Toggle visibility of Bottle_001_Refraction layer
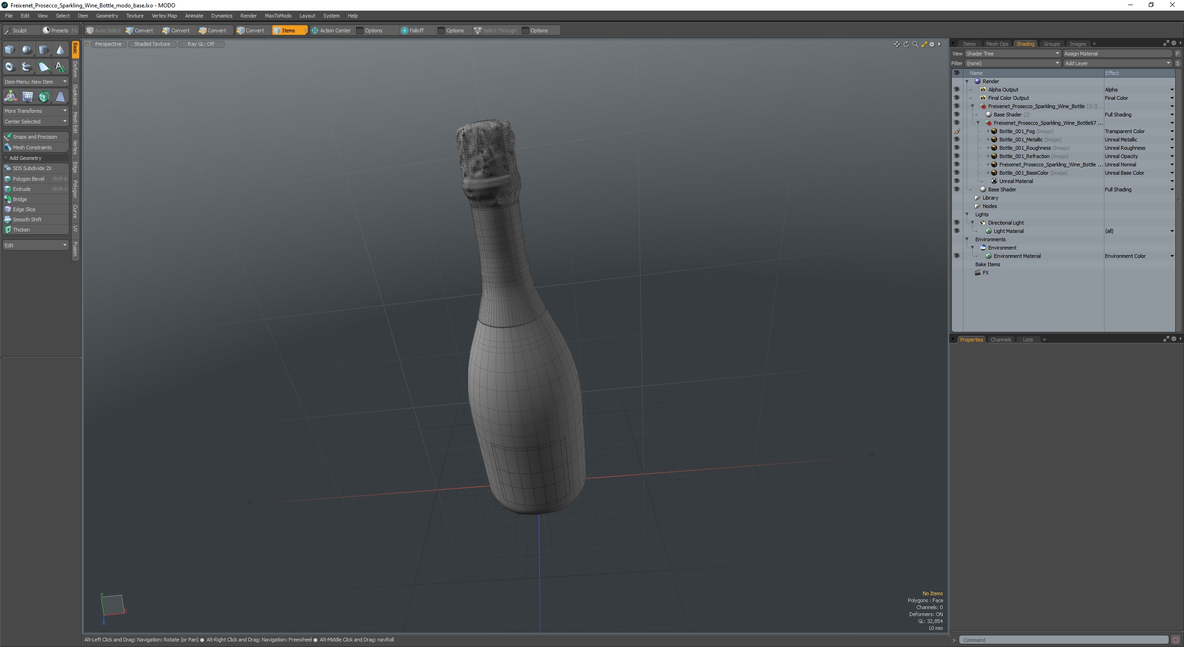 pos(956,156)
